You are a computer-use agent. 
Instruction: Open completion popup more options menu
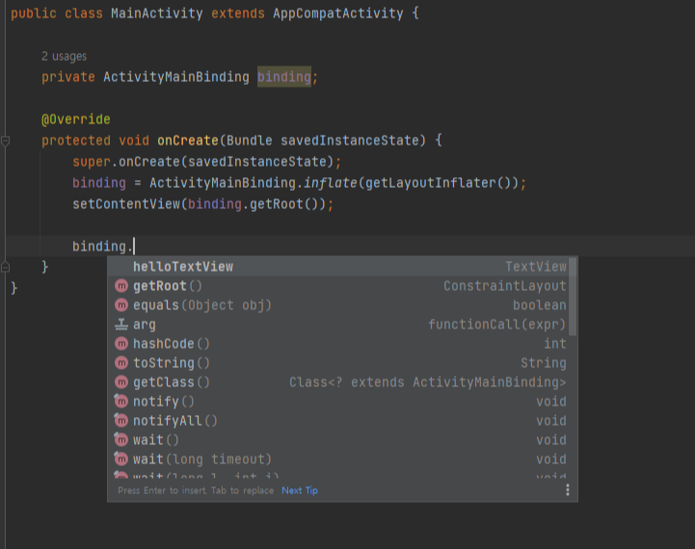coord(568,490)
